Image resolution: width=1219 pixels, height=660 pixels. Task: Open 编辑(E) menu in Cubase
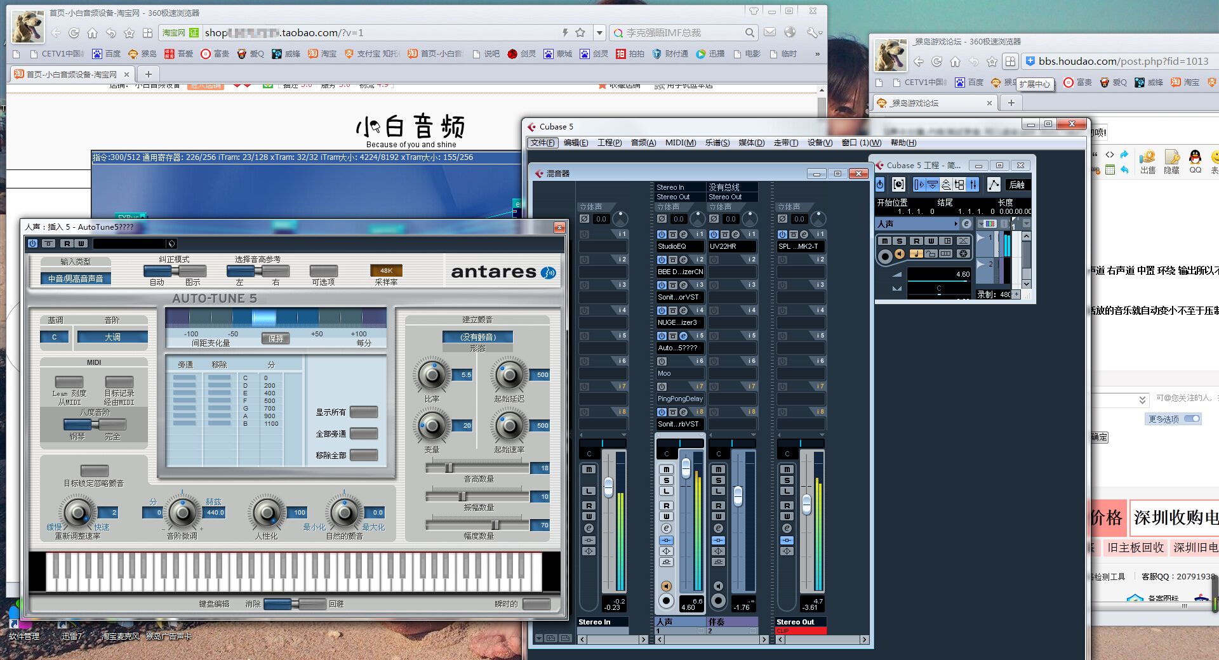[x=576, y=143]
